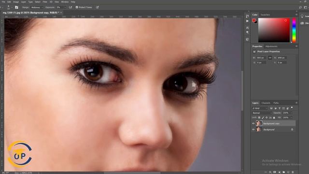Select the img_1269 (1).jpg document tab
This screenshot has width=309, height=174.
[31, 13]
